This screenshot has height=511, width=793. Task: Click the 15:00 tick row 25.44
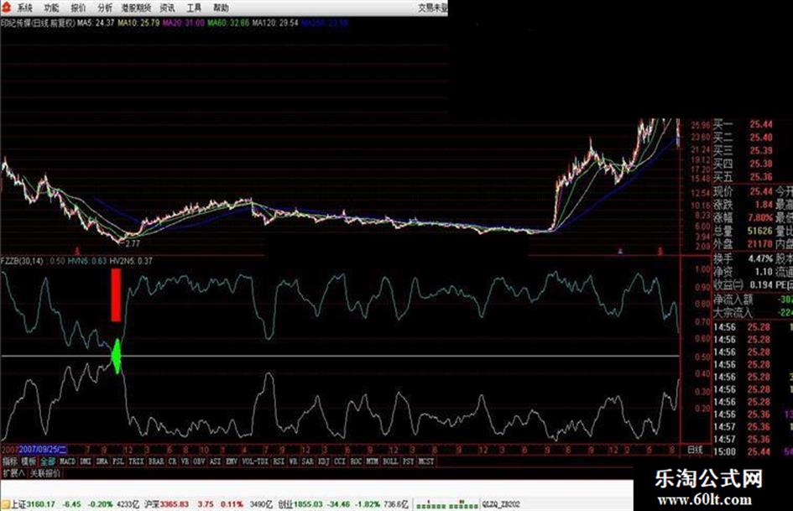coord(753,451)
